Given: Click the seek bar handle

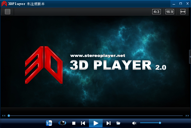Looking at the screenshot, I should click(9, 116).
